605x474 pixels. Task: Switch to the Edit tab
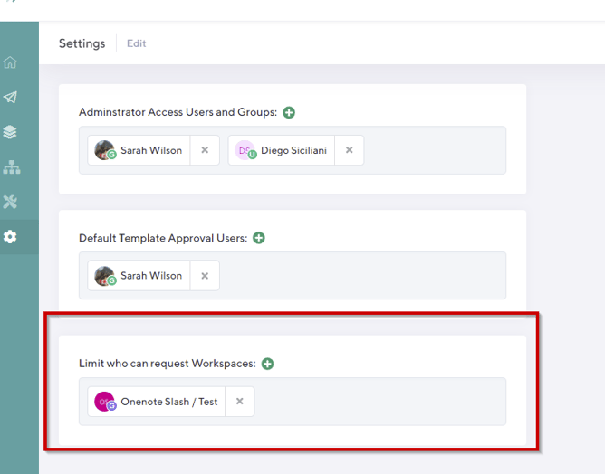click(136, 43)
